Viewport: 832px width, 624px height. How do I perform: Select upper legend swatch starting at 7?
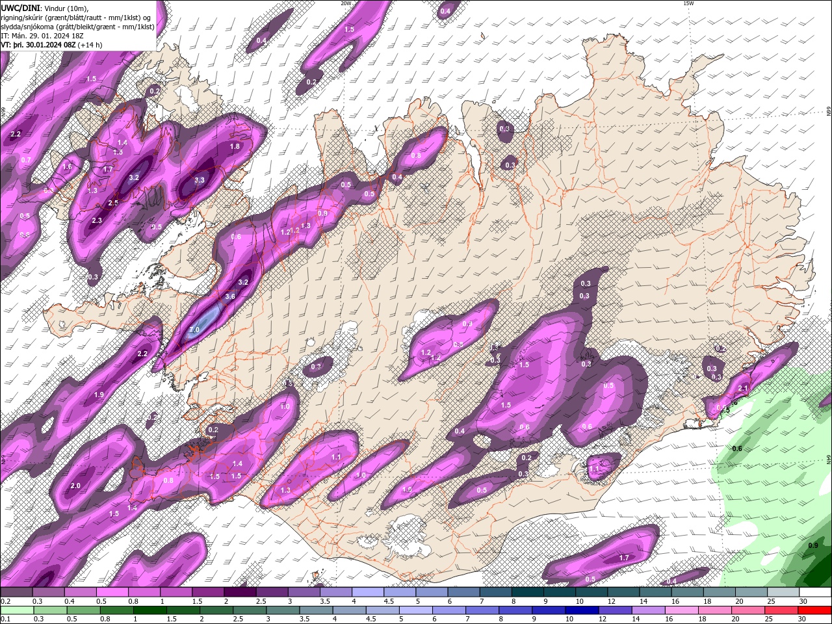click(x=496, y=592)
